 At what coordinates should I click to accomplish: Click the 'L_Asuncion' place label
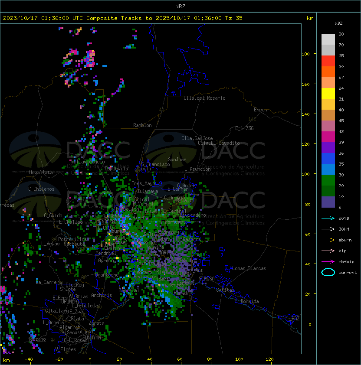coord(197,169)
